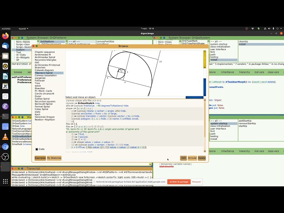Click the white shield tray icon
Screen dimensions: 284x213
point(252,28)
